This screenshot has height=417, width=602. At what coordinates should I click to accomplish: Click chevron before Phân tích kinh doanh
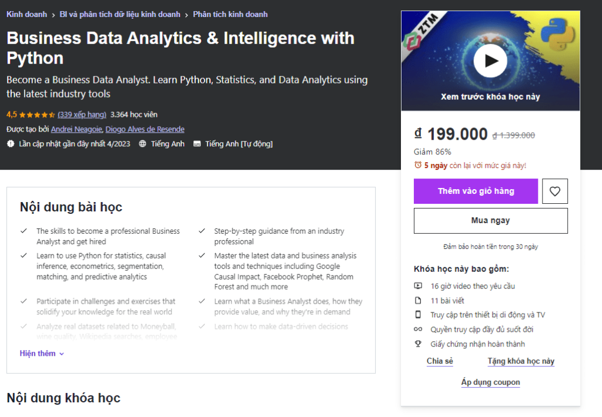(x=186, y=15)
